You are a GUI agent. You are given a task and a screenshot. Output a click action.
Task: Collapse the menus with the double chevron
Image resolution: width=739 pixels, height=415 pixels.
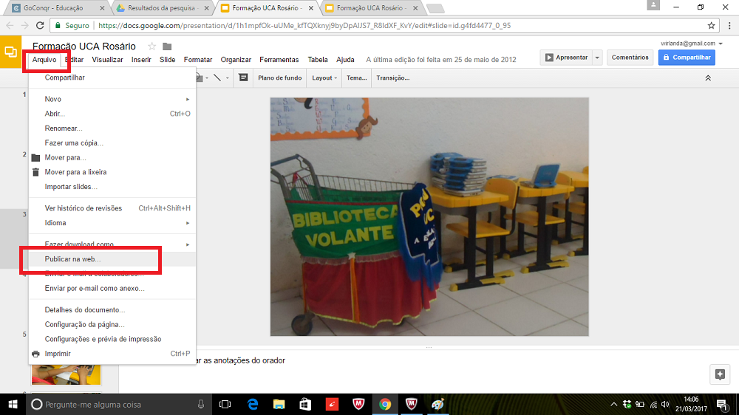[707, 78]
